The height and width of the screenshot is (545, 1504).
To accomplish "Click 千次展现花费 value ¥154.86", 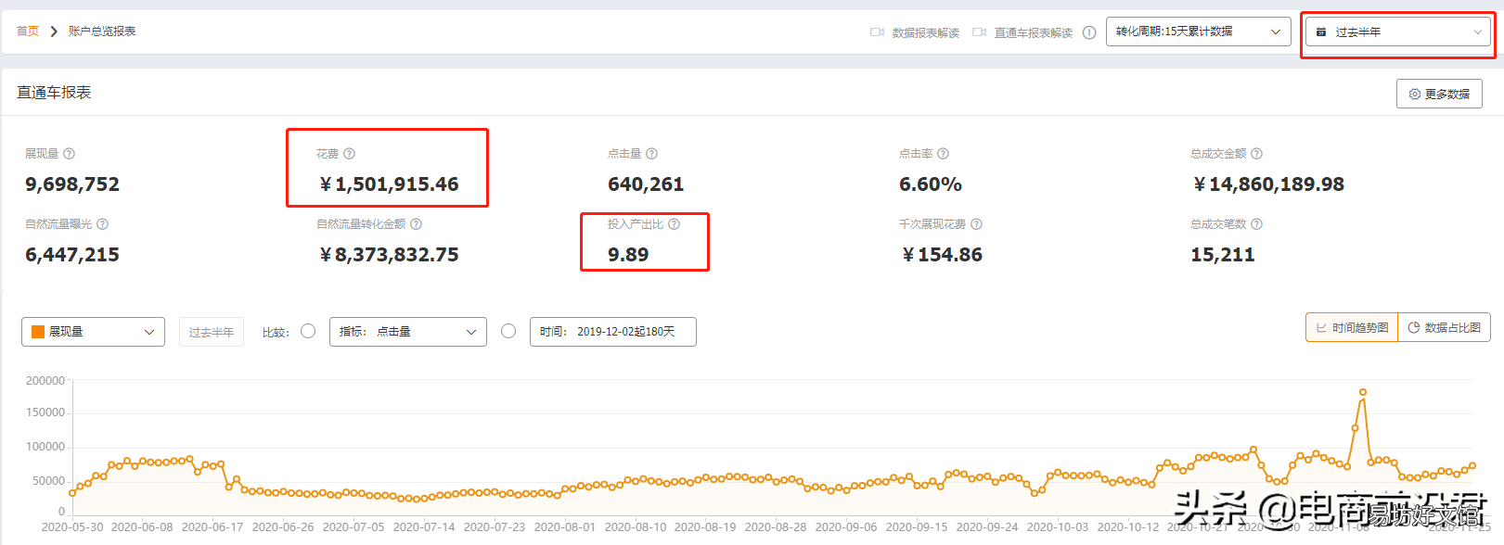I will pyautogui.click(x=942, y=255).
